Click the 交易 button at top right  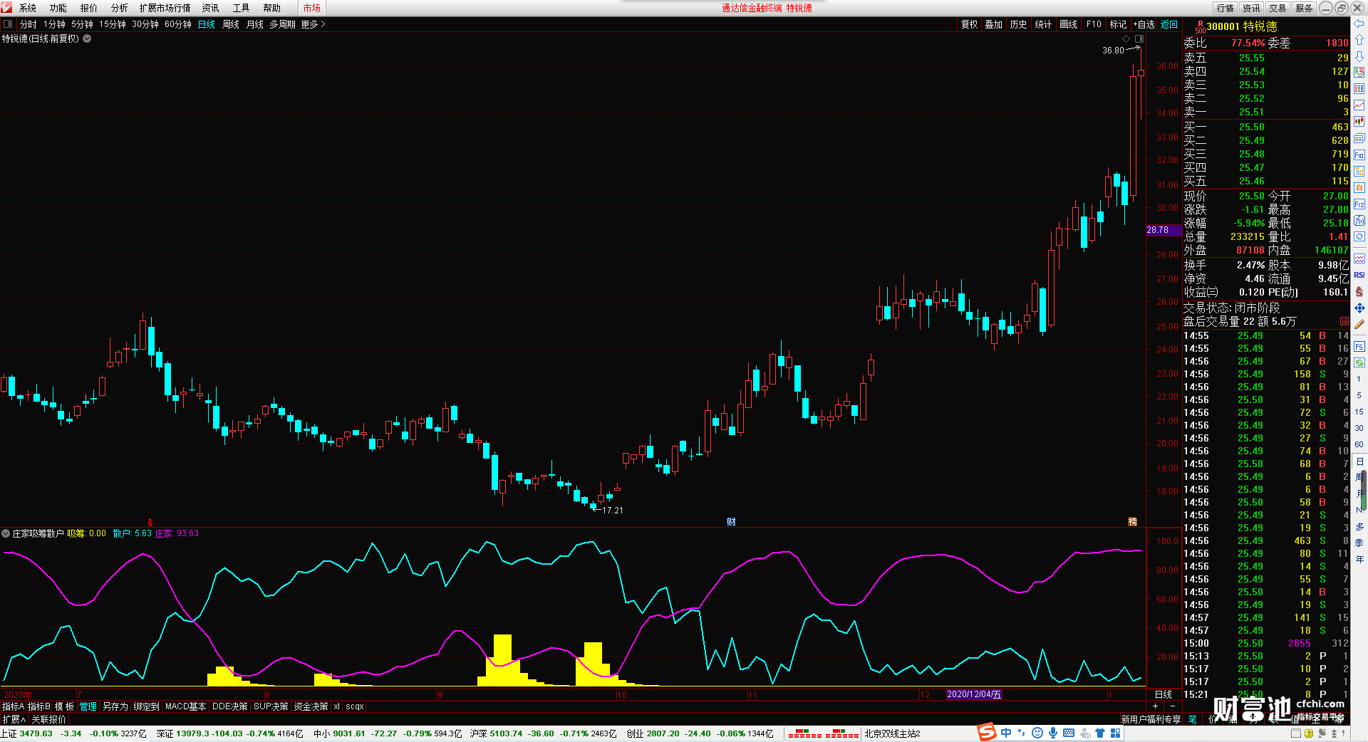click(x=1278, y=8)
